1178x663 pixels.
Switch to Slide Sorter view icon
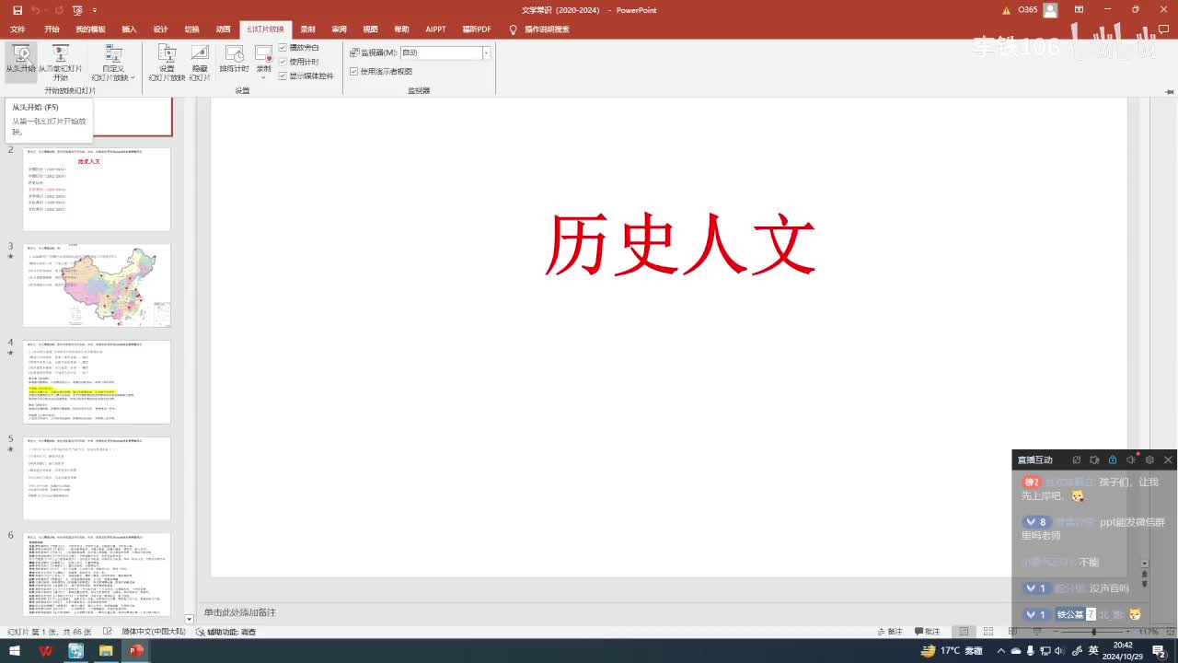click(988, 632)
